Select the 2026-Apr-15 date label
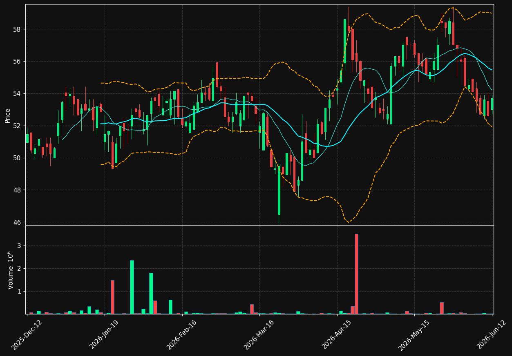This screenshot has width=512, height=356. point(337,334)
